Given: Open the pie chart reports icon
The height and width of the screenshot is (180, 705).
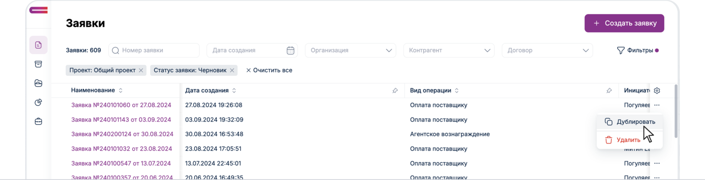Looking at the screenshot, I should click(38, 102).
